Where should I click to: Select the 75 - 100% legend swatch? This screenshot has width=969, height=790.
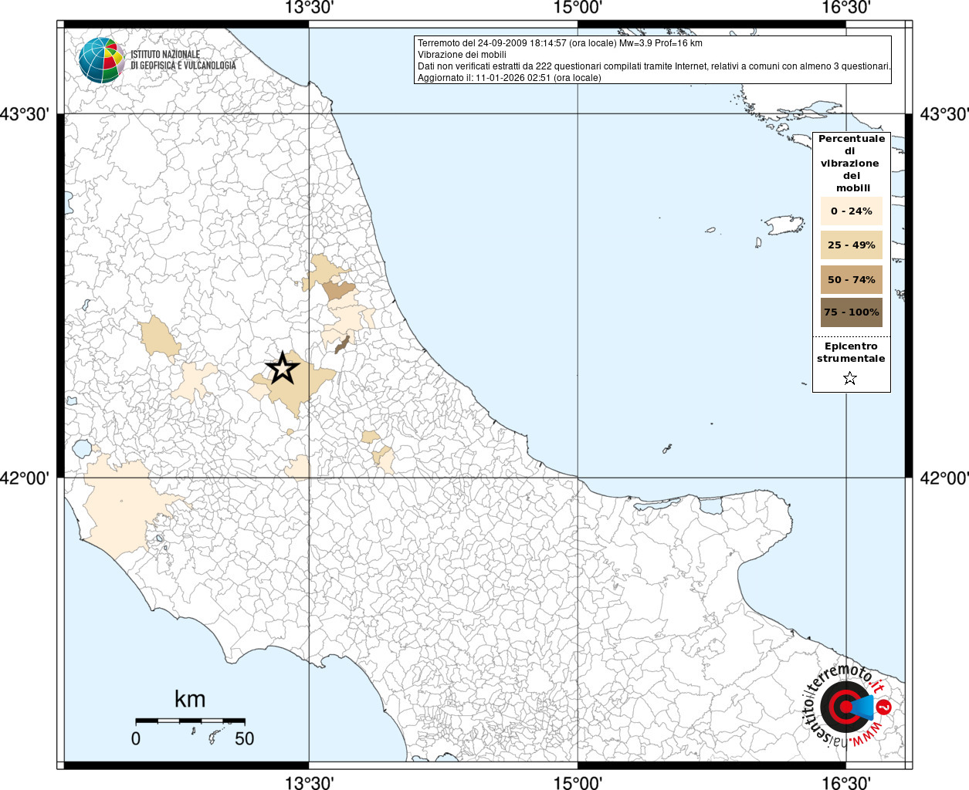(851, 312)
